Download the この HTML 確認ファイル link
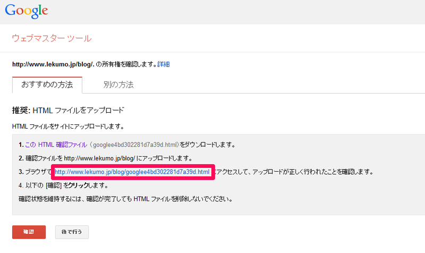Screen dimensions: 425x253 click(x=56, y=145)
